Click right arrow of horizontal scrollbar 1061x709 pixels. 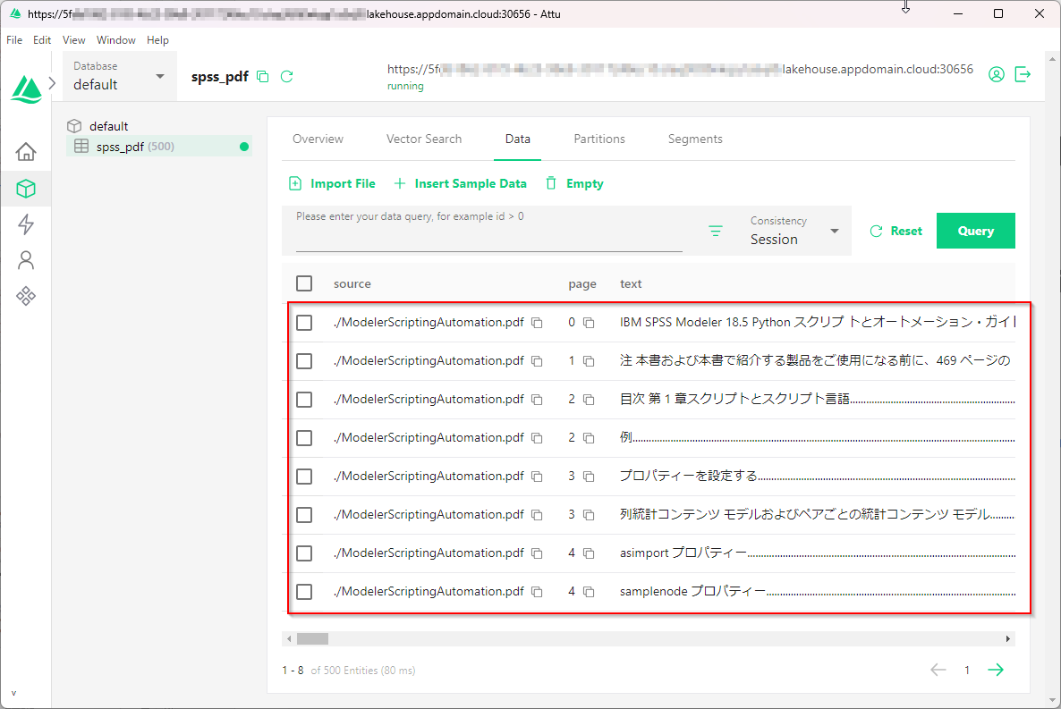[x=1007, y=638]
